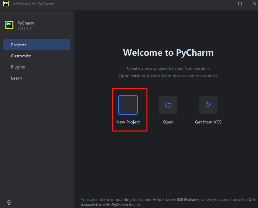Open settings gear at bottom left
This screenshot has width=258, height=208.
9,203
